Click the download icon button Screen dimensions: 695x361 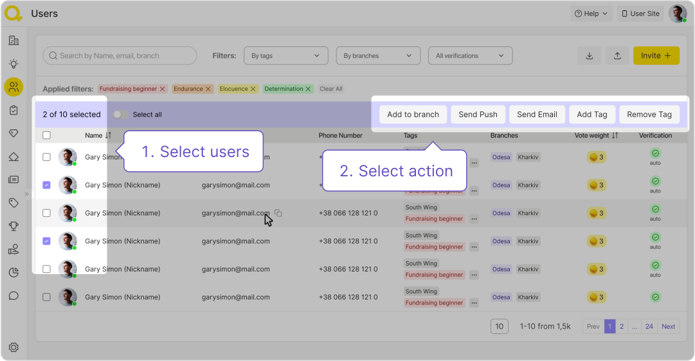pyautogui.click(x=590, y=56)
